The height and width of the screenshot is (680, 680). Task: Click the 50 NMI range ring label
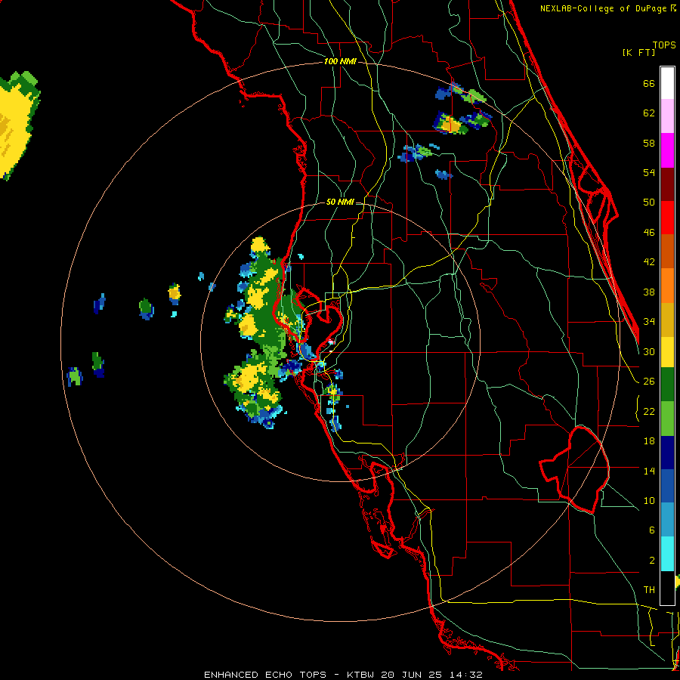click(x=340, y=202)
